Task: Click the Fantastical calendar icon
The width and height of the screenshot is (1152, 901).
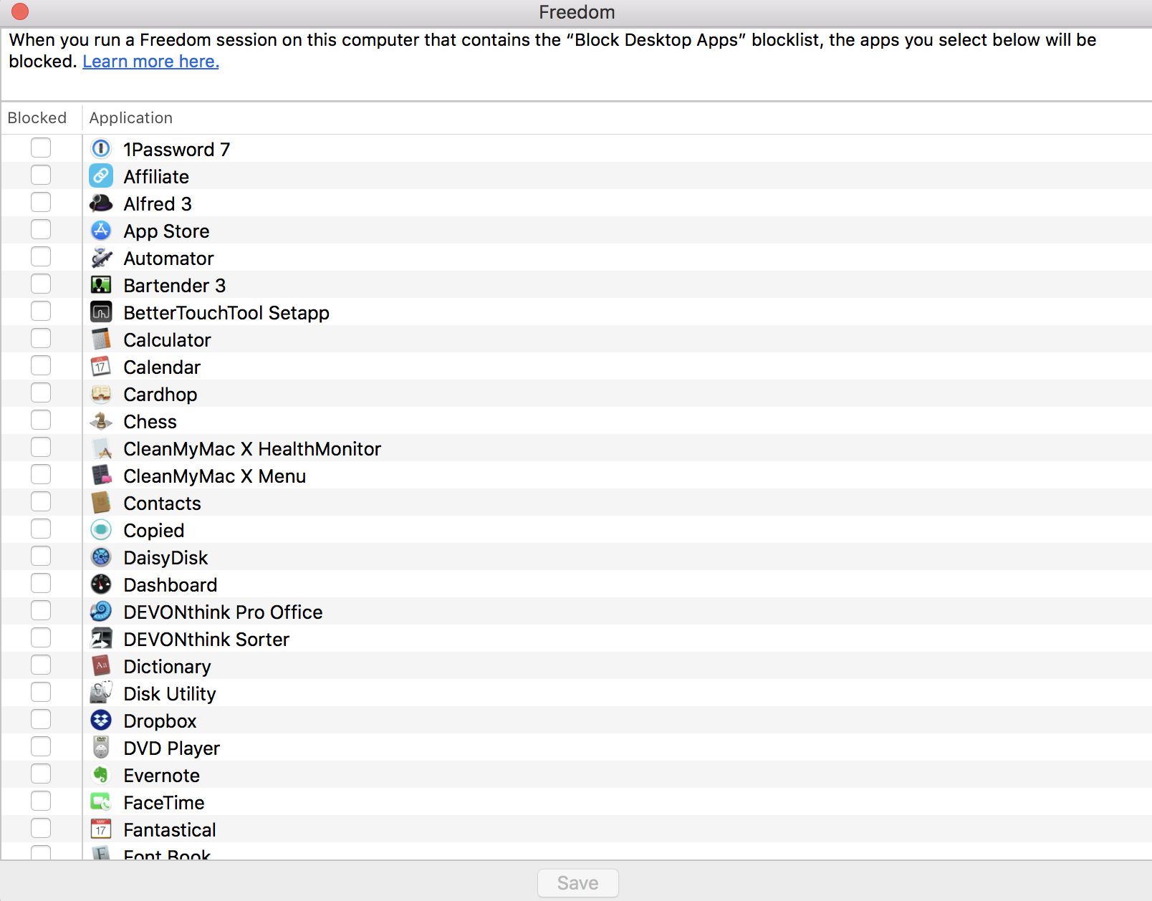Action: pyautogui.click(x=101, y=829)
